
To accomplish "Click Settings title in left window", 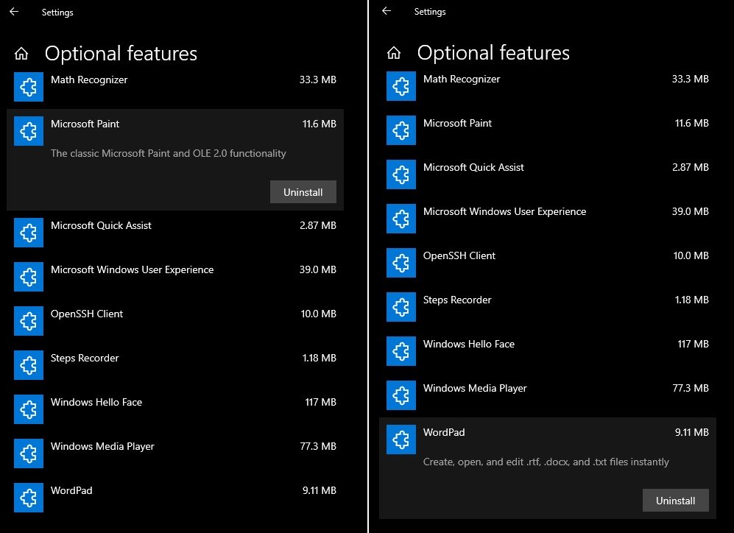I will (x=57, y=13).
